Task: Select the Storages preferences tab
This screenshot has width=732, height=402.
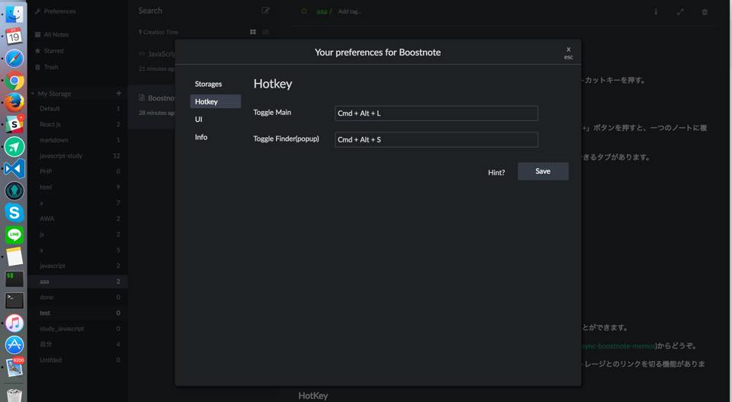Action: (208, 84)
